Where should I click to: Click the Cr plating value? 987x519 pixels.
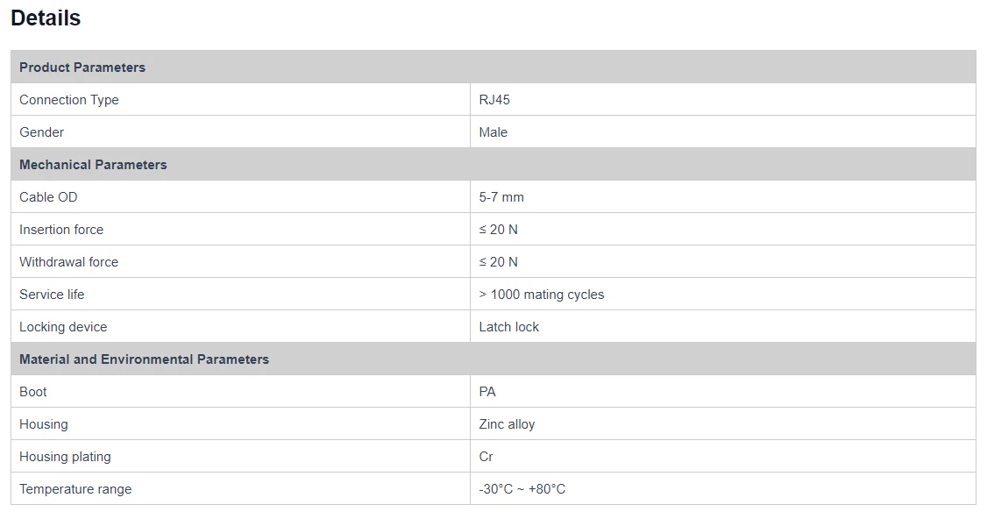pyautogui.click(x=486, y=457)
